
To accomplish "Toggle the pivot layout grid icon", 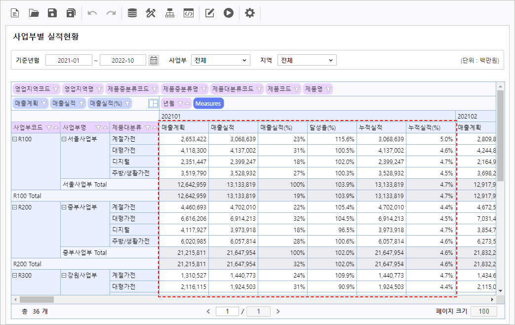I will coord(153,103).
